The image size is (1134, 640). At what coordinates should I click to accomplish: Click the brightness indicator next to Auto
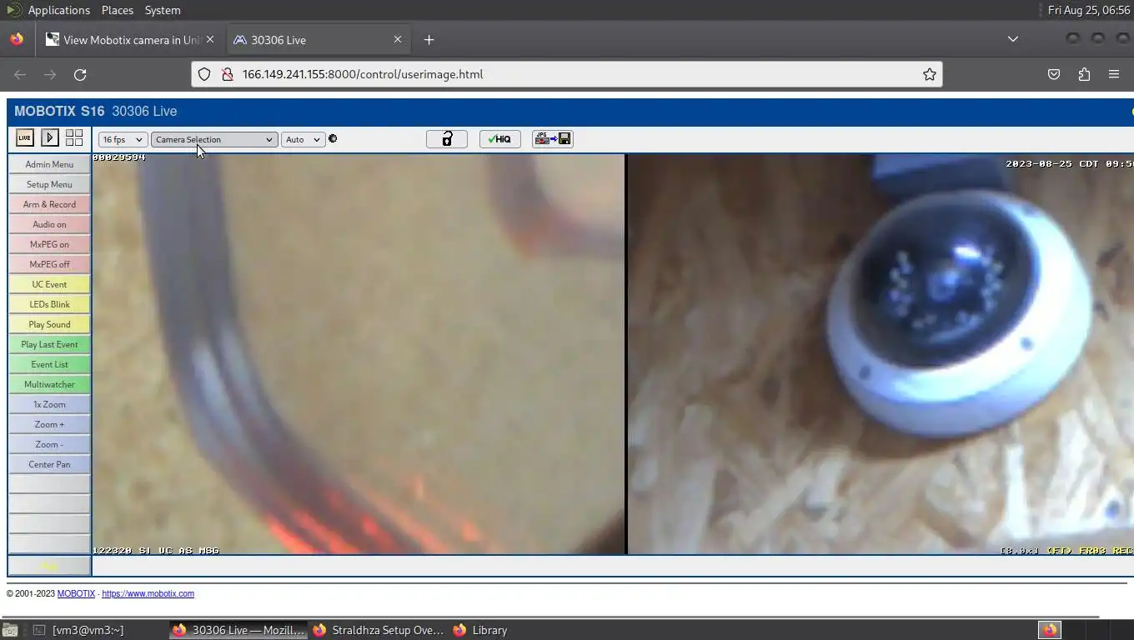(333, 139)
